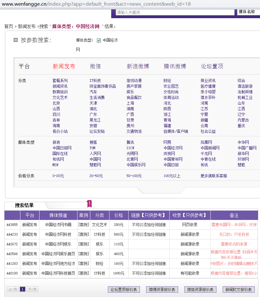Image resolution: width=260 pixels, height=297 pixels.
Task: Navigate to 首页 in the breadcrumb
Action: [8, 27]
